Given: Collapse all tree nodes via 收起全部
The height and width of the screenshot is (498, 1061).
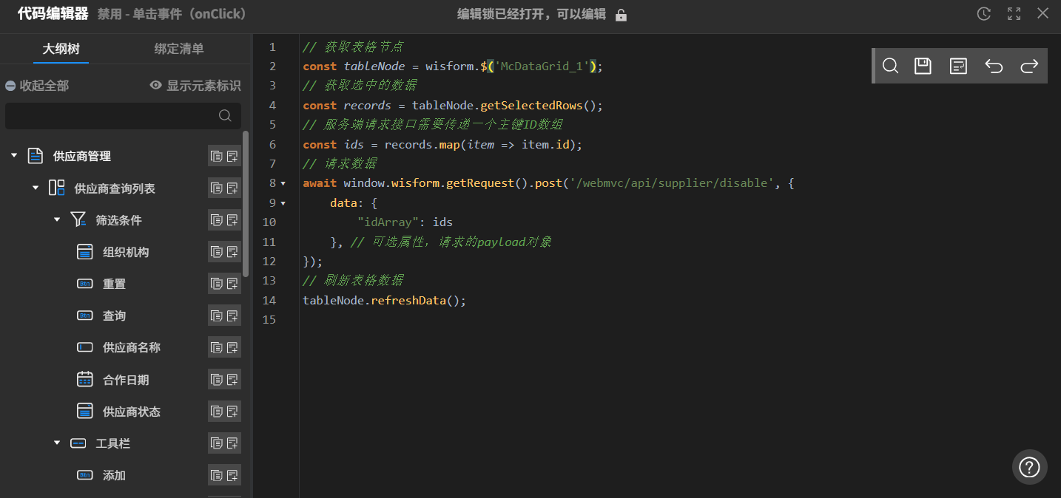Looking at the screenshot, I should tap(36, 85).
